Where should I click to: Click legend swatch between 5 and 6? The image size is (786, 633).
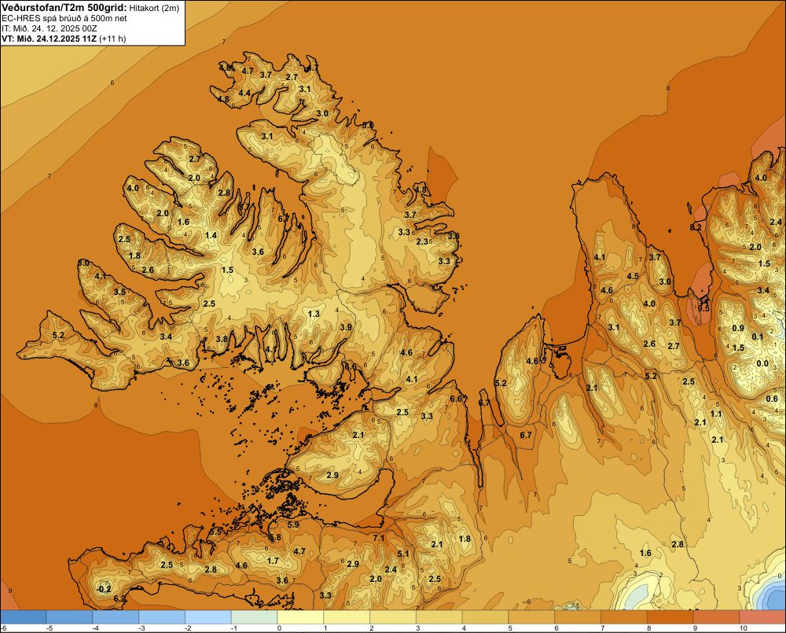tap(531, 617)
